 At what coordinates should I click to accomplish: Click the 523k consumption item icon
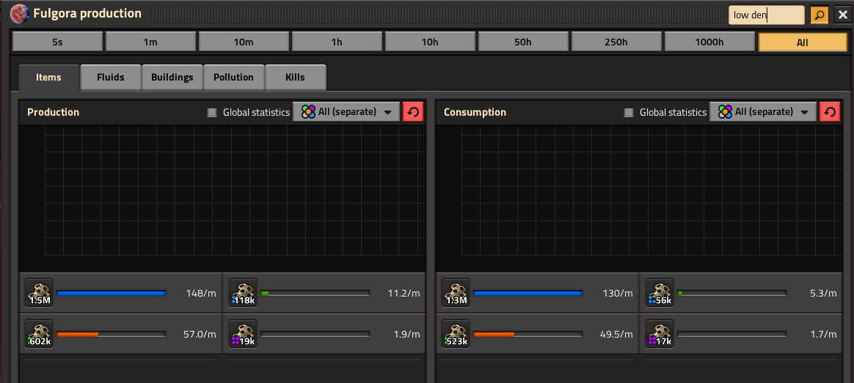tap(456, 333)
